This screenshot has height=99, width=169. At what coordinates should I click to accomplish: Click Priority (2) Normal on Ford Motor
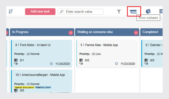tap(27, 54)
